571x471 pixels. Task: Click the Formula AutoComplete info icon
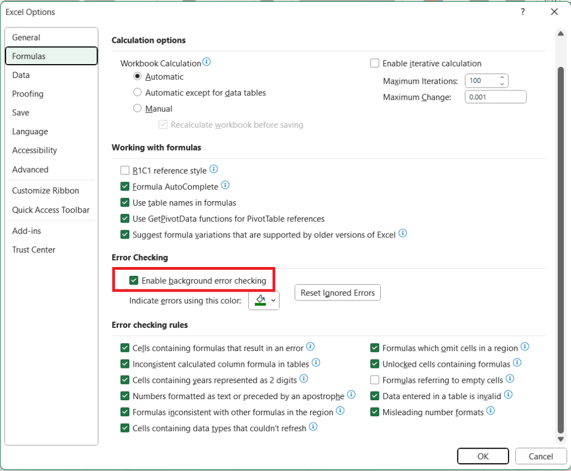(x=225, y=185)
